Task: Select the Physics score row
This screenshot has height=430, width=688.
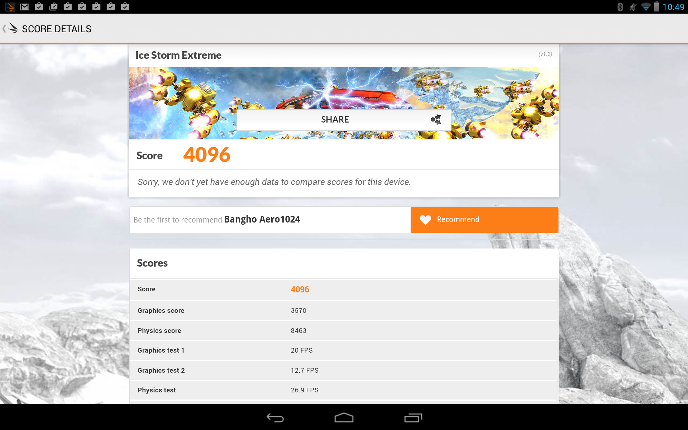Action: point(343,331)
